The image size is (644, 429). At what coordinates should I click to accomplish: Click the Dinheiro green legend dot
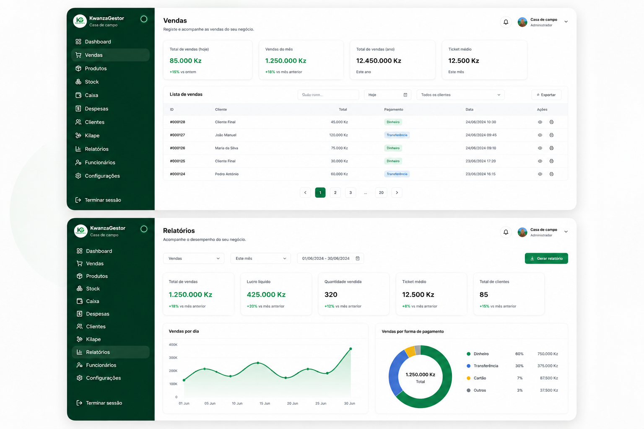pyautogui.click(x=468, y=354)
